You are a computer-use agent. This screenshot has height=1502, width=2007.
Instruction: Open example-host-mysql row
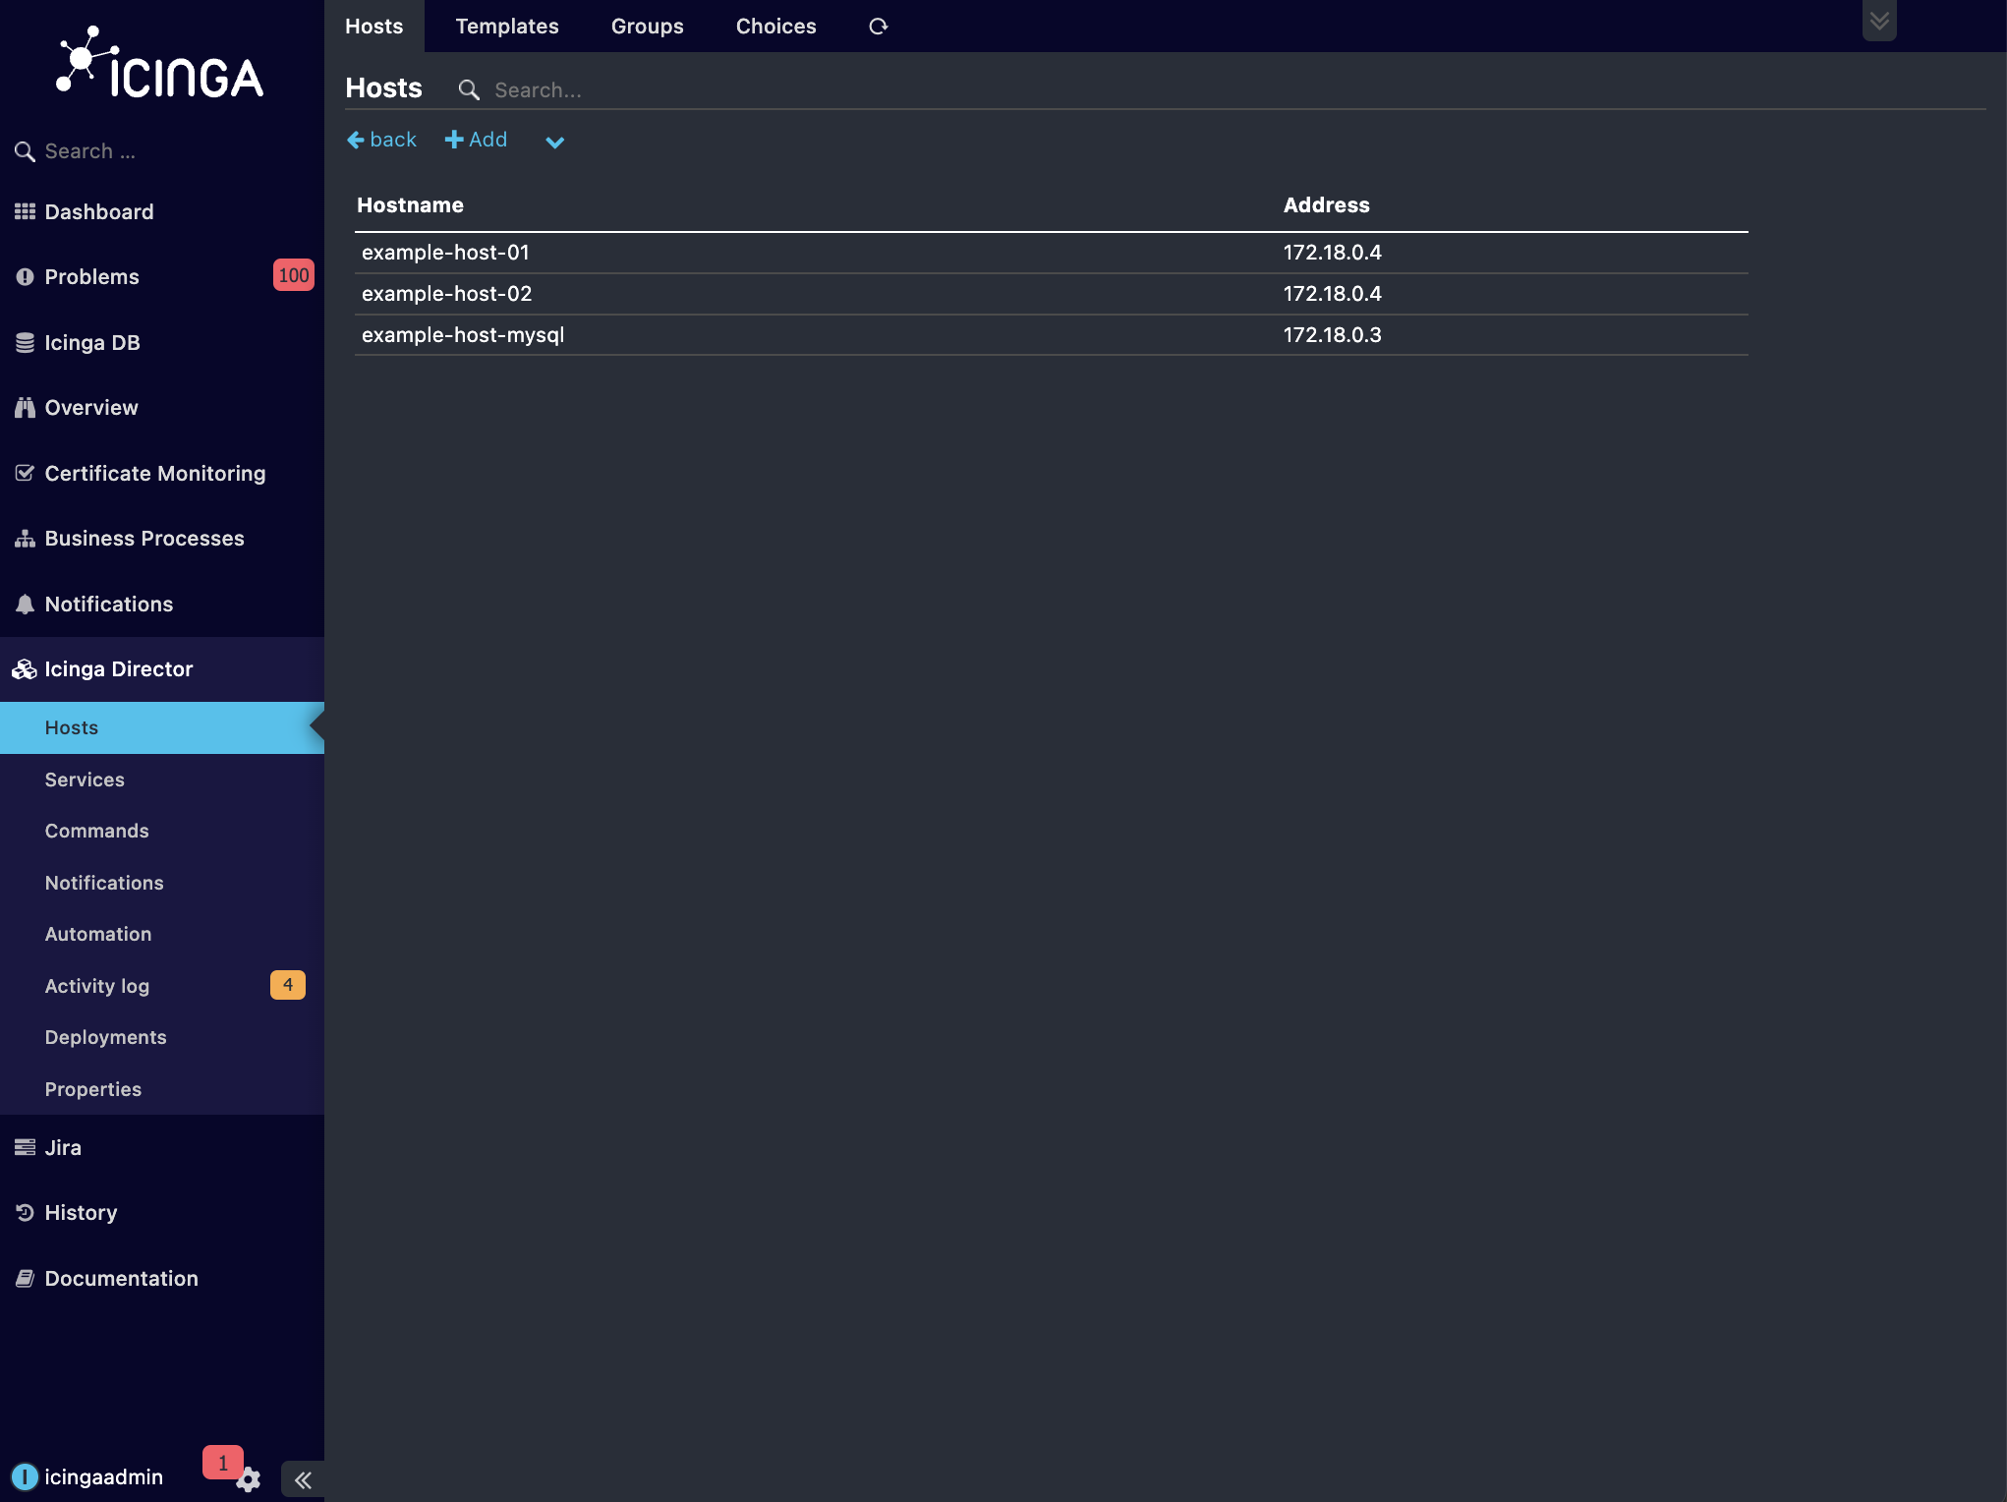1051,335
